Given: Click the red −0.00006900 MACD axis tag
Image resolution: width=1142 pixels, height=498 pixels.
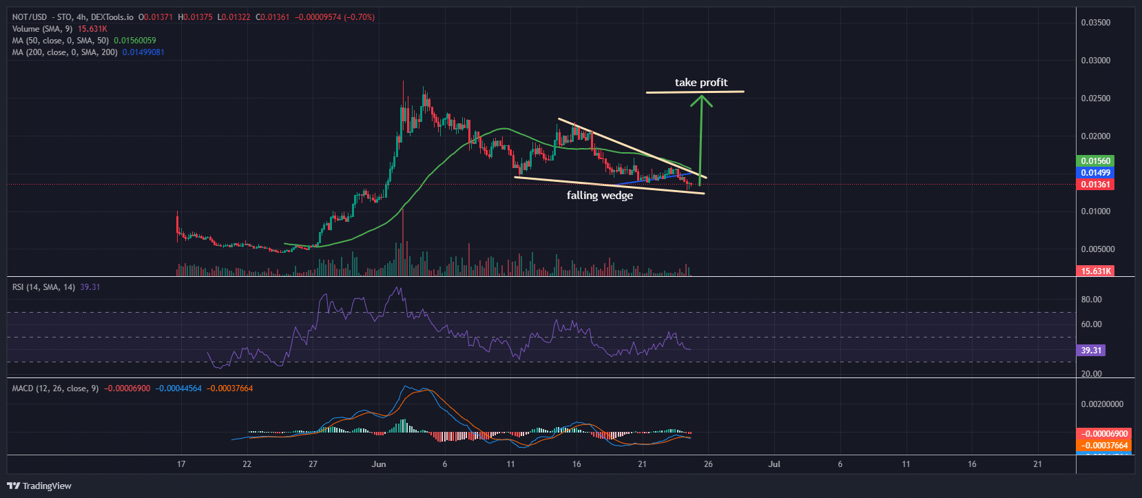Looking at the screenshot, I should [x=1105, y=434].
